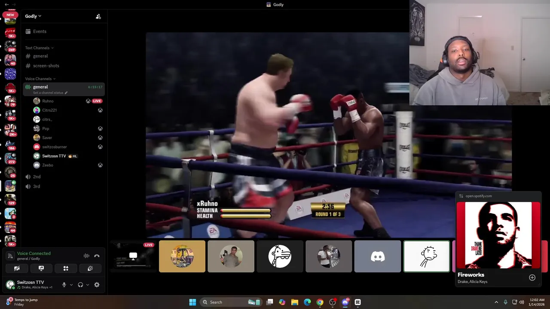Select the participant tile with gray Discord logo
This screenshot has width=550, height=309.
pos(378,256)
